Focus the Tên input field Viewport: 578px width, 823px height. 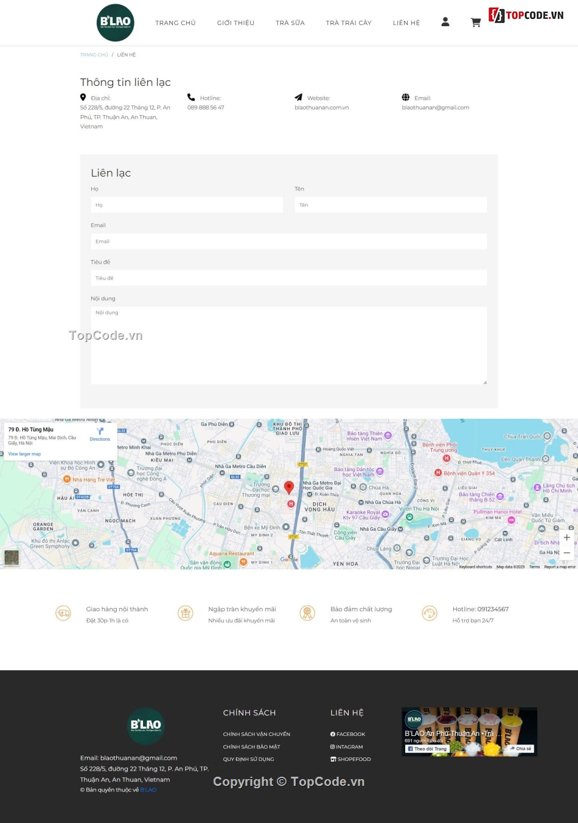(x=391, y=205)
